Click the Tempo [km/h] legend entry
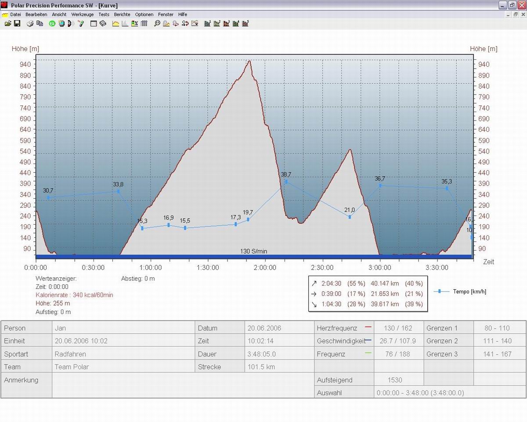 click(469, 291)
